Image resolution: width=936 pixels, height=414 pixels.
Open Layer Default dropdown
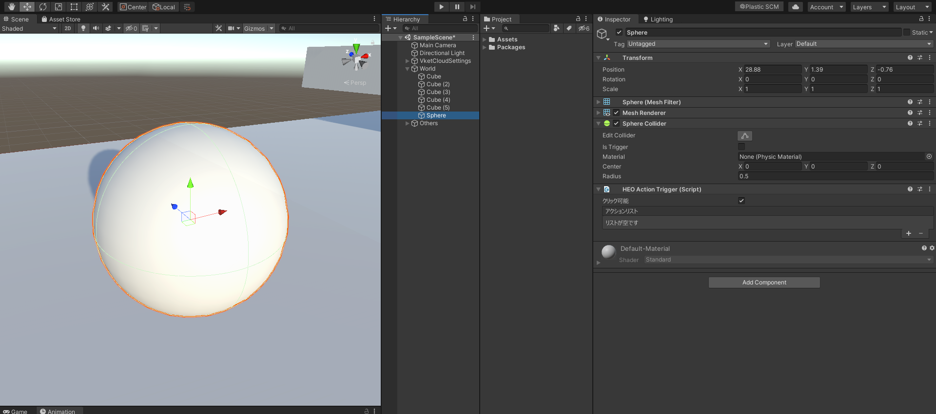click(x=864, y=44)
